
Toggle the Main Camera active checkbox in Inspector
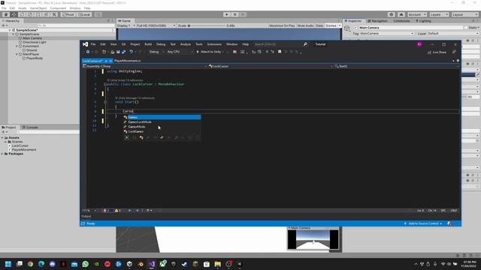pos(355,28)
